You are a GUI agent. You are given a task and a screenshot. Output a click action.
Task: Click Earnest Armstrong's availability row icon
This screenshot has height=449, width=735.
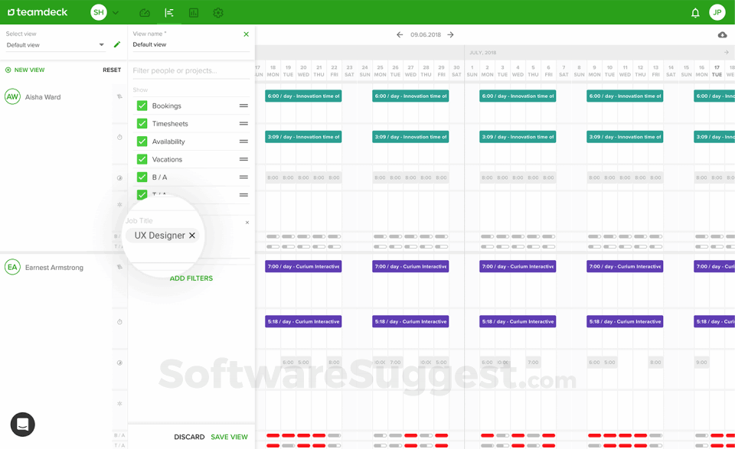(119, 363)
